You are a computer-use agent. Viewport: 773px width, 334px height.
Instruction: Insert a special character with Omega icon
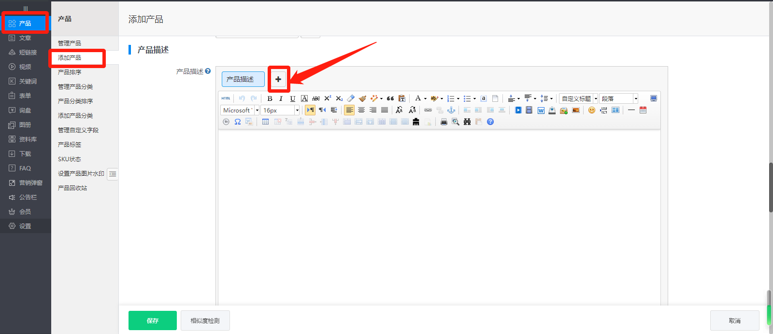(238, 122)
